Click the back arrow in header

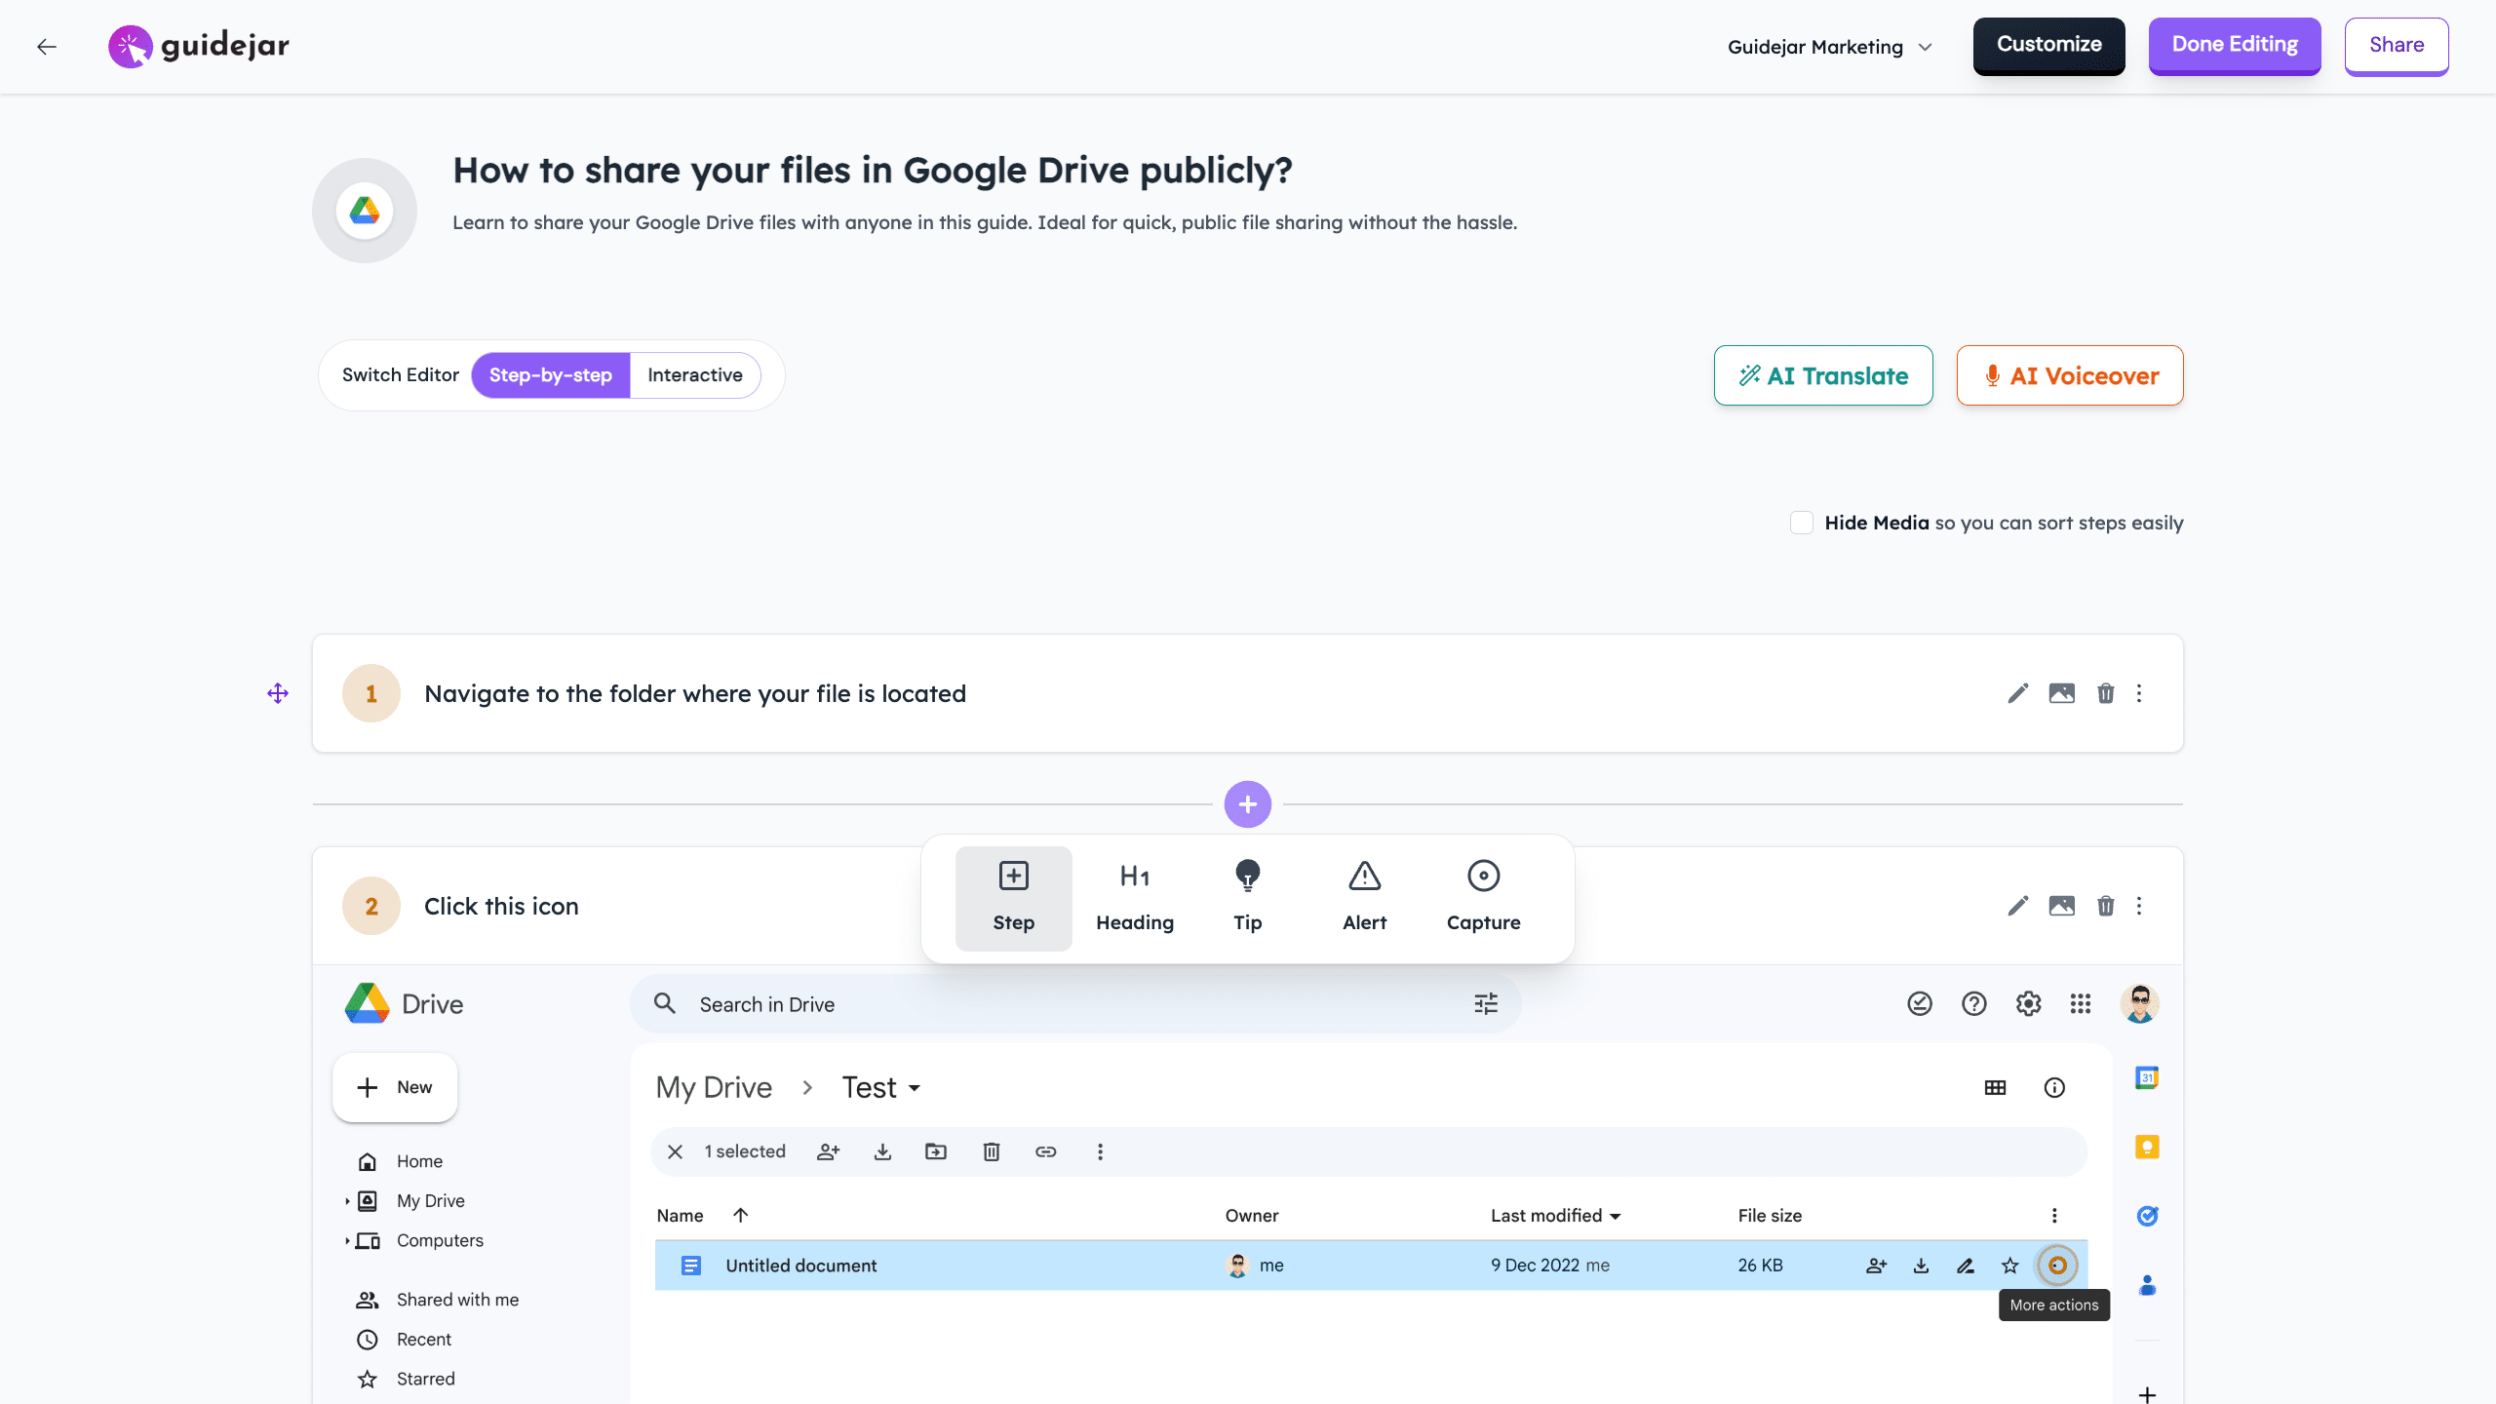coord(47,47)
